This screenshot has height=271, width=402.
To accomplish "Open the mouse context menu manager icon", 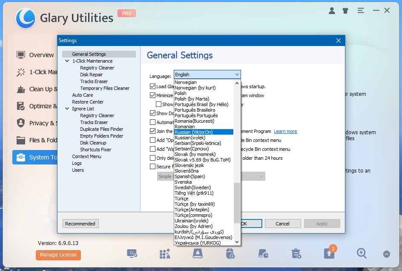I will [x=230, y=254].
